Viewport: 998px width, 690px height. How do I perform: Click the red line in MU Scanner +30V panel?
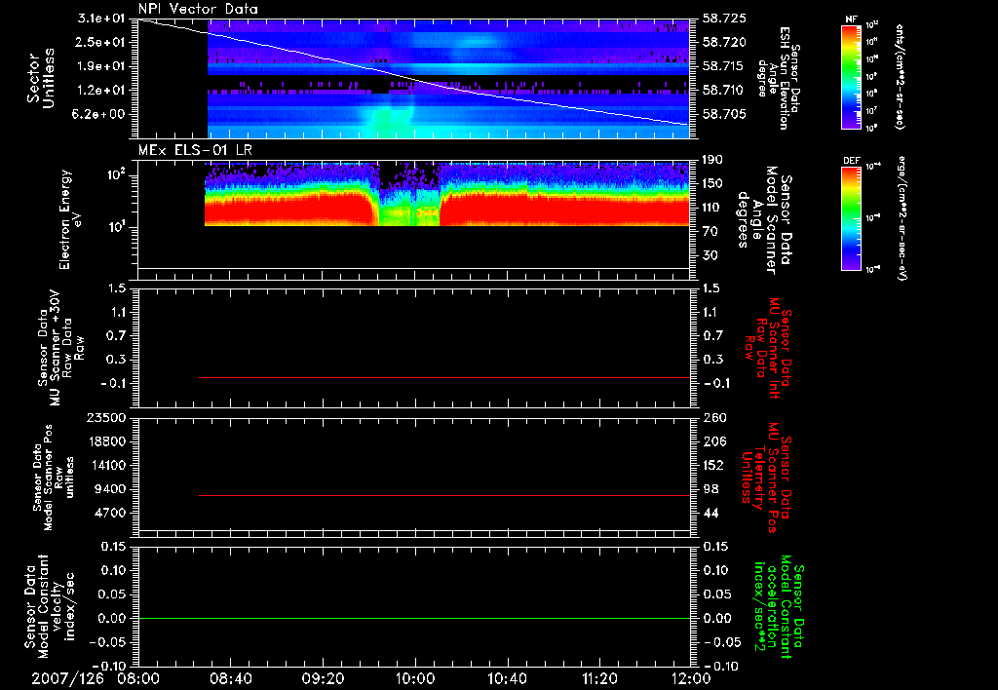(x=444, y=377)
